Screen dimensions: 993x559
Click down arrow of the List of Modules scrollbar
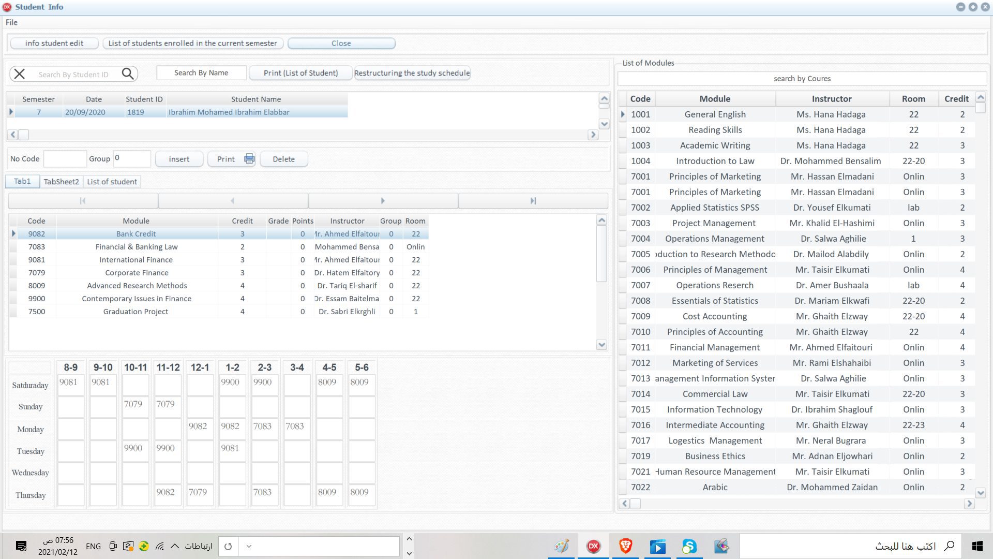980,493
